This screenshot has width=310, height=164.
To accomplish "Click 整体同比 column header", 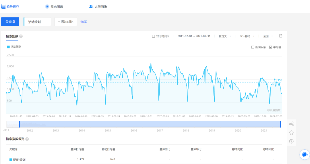I will click(x=165, y=149).
